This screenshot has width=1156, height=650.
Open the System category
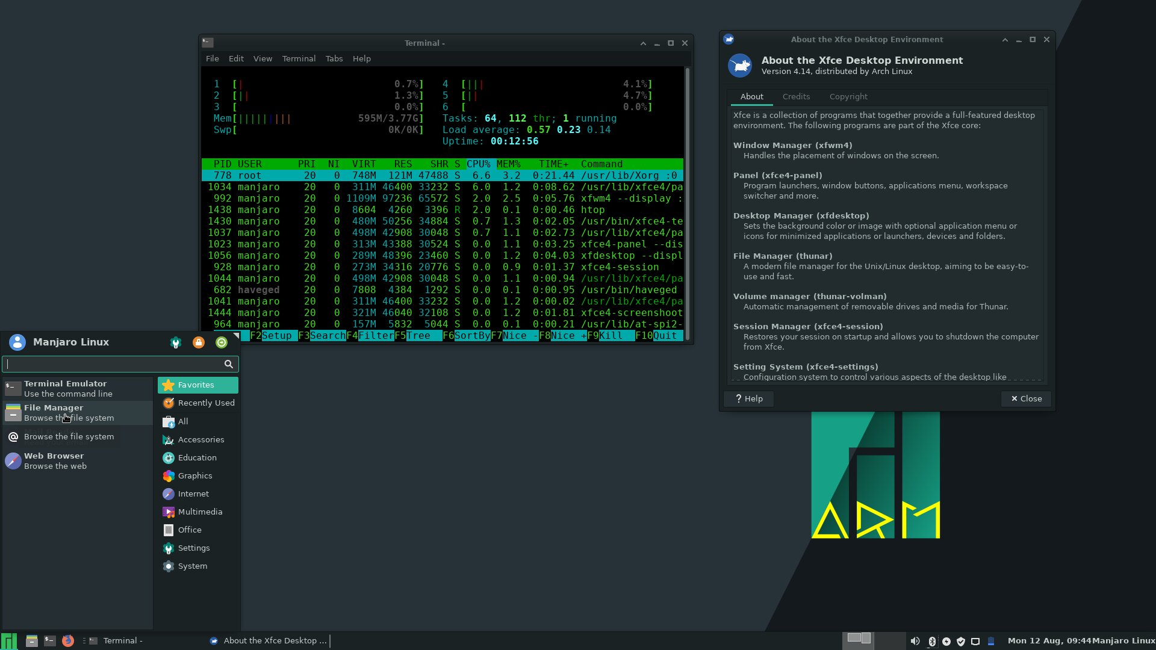[x=198, y=566]
